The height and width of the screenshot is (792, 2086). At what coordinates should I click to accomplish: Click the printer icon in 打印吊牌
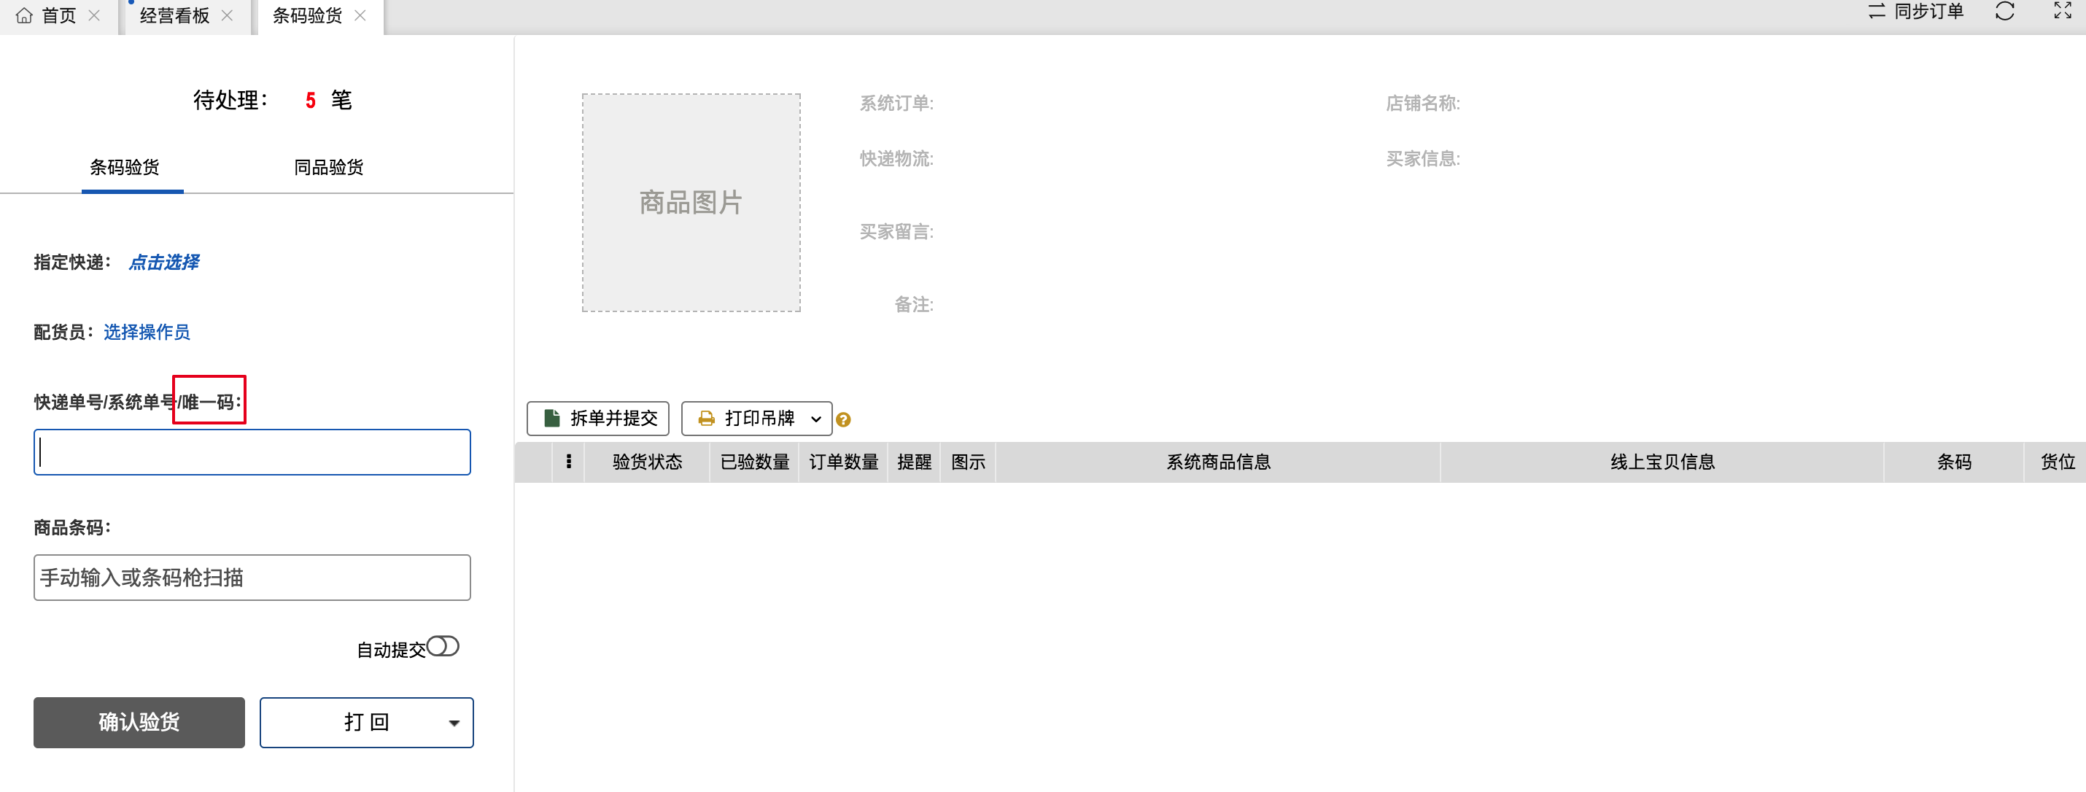point(706,418)
